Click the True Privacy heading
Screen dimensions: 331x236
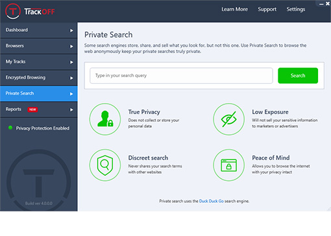[144, 112]
